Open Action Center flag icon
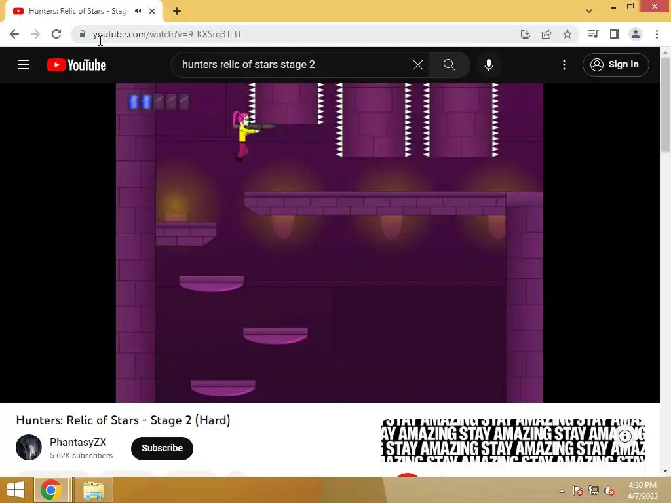 (578, 491)
